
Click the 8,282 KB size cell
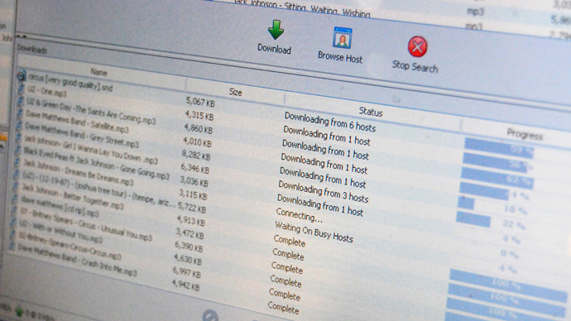[x=196, y=155]
